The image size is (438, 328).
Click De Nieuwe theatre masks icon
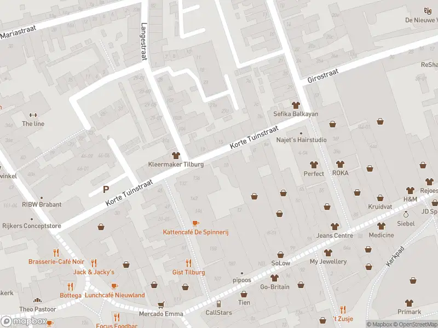(427, 11)
